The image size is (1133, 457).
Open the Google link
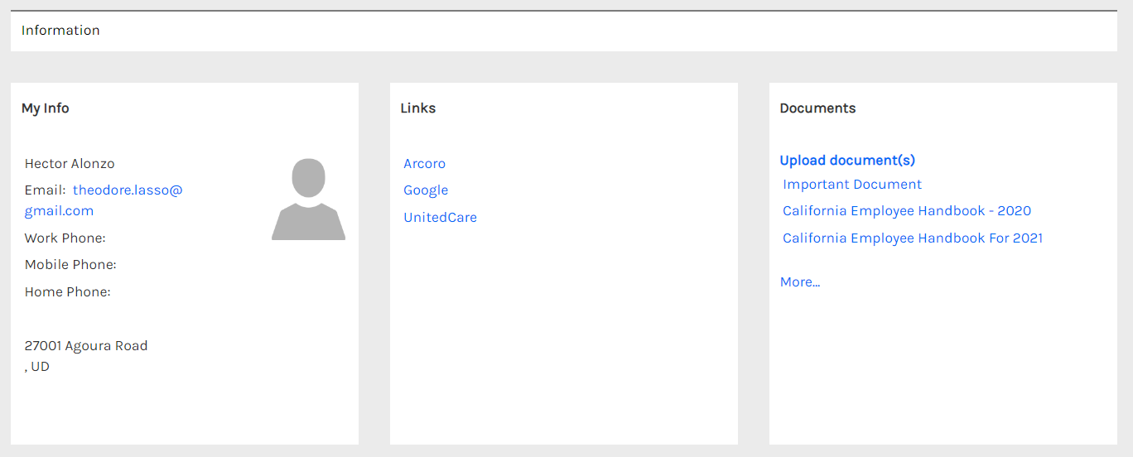click(x=426, y=190)
